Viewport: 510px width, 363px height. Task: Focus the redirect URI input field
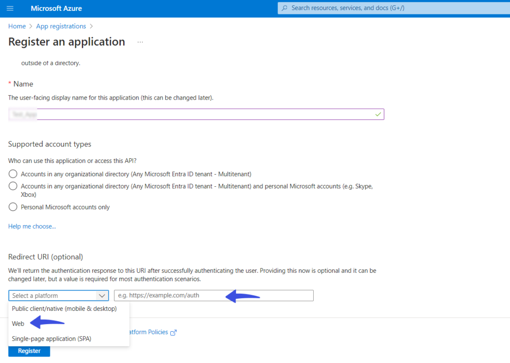[x=214, y=295]
